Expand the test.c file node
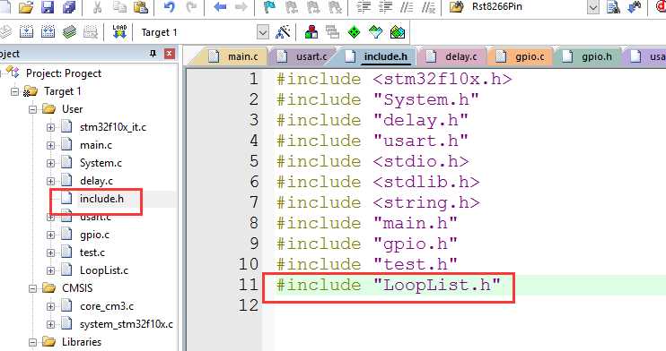This screenshot has width=666, height=351. pyautogui.click(x=50, y=253)
